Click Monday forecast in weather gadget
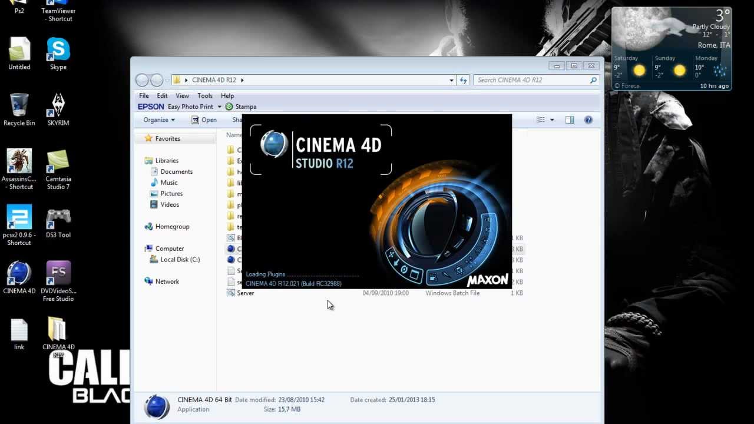The image size is (754, 424). [x=712, y=67]
